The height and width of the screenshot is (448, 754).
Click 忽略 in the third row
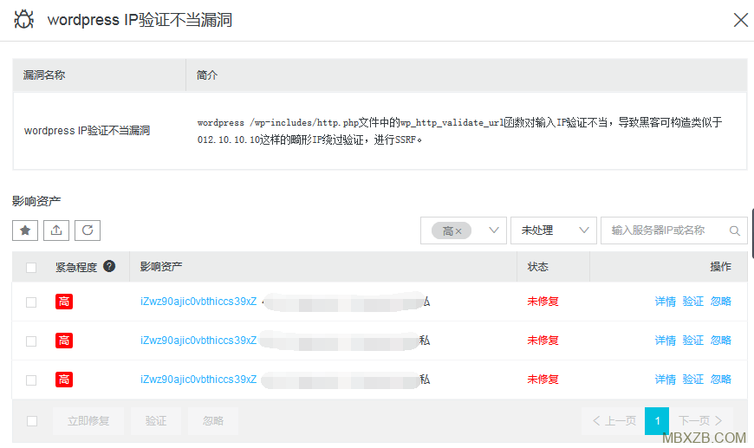[x=721, y=380]
